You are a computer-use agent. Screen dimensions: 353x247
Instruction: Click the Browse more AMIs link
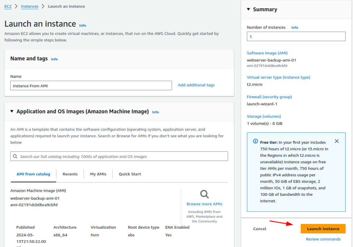(204, 204)
